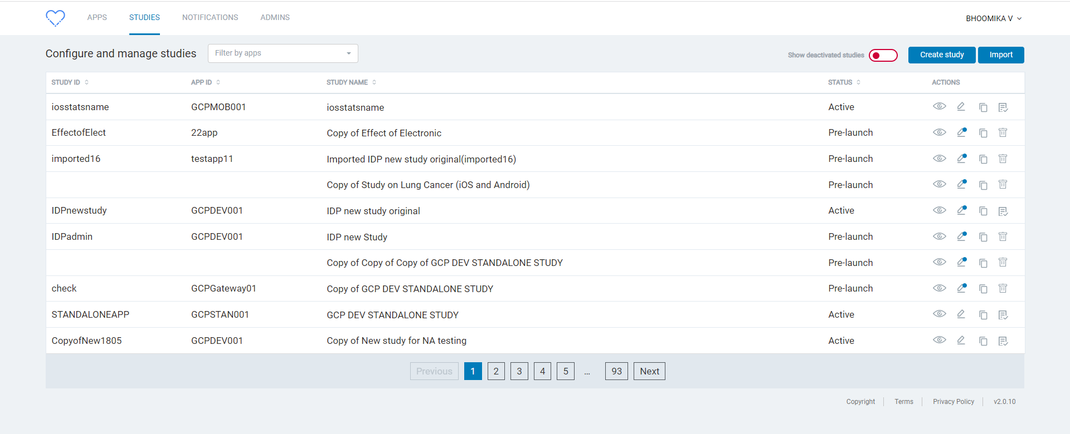View the EffectofElect study eye icon
This screenshot has height=434, width=1070.
(940, 132)
